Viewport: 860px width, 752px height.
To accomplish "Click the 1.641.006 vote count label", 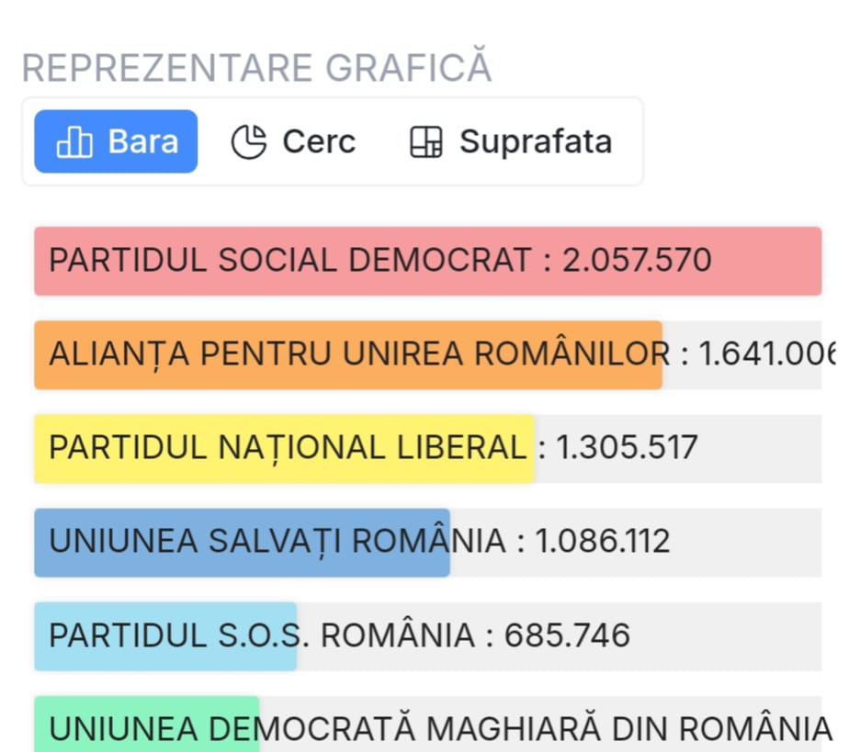I will 767,354.
